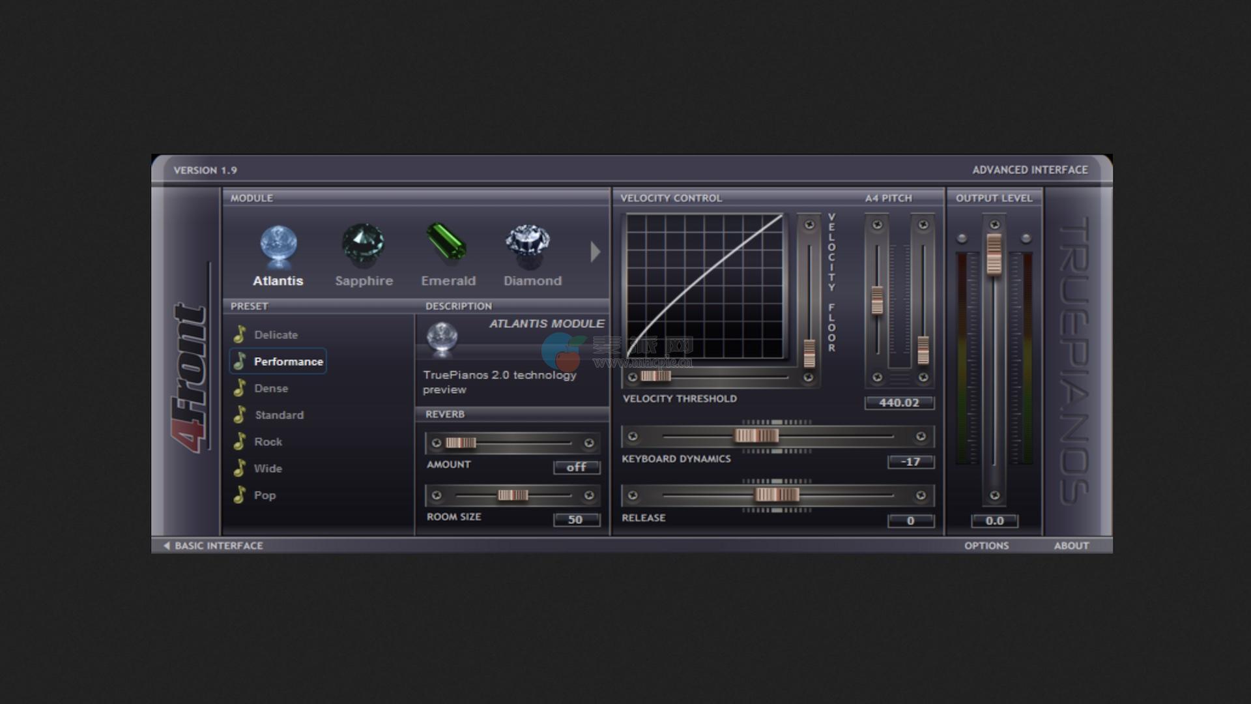This screenshot has height=704, width=1251.
Task: Select the Performance preset
Action: point(288,361)
